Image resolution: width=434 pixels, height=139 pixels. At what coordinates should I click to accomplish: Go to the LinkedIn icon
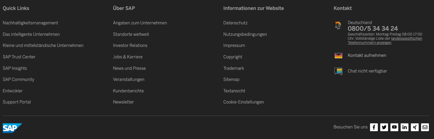click(x=405, y=127)
